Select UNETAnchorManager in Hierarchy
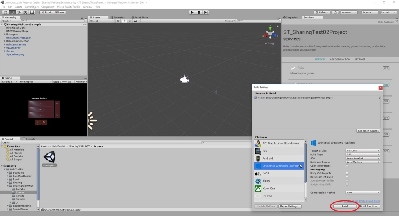 click(x=18, y=38)
